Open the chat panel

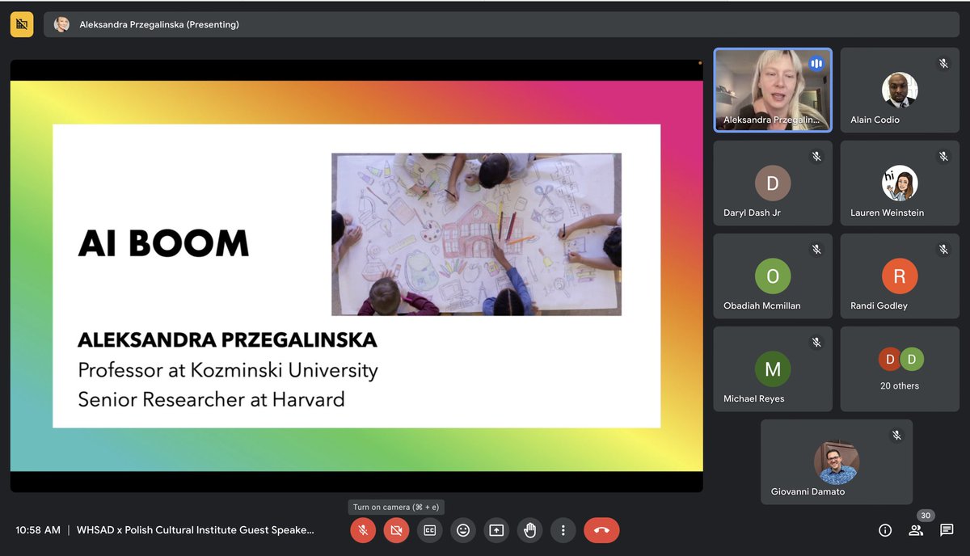click(x=947, y=530)
